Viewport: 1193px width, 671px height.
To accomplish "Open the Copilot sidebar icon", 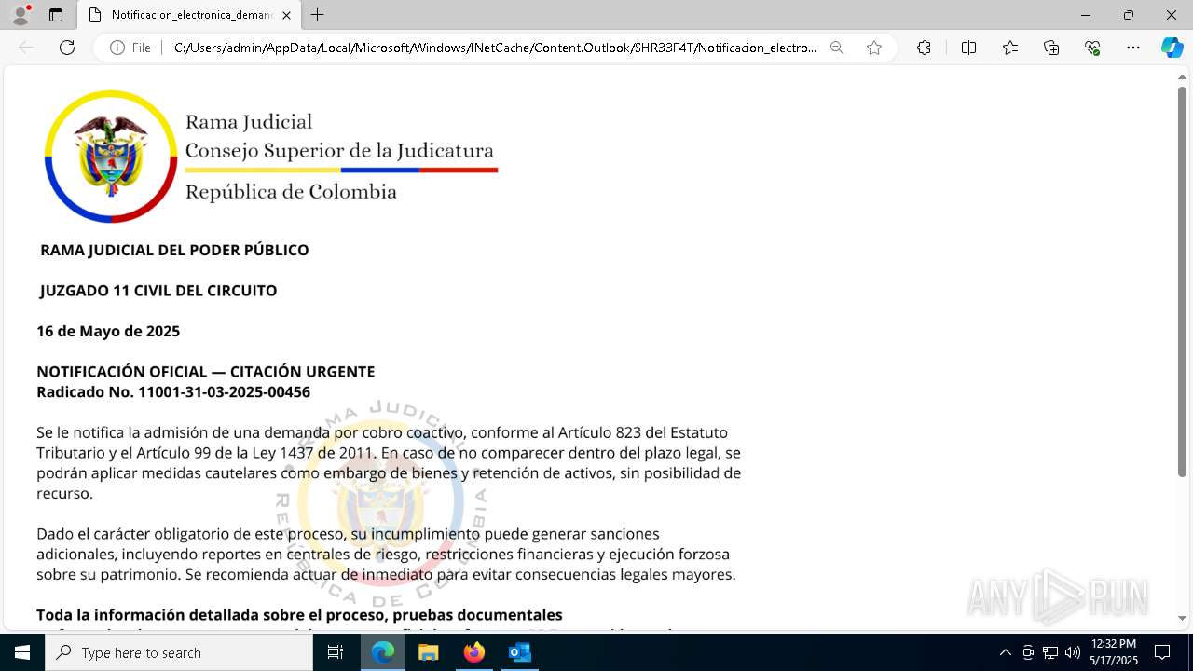I will point(1172,48).
